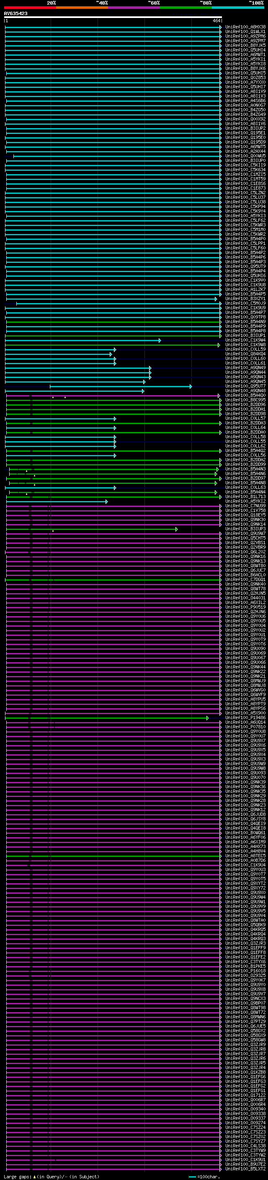Click the red 20% identity legend segment

click(x=30, y=8)
